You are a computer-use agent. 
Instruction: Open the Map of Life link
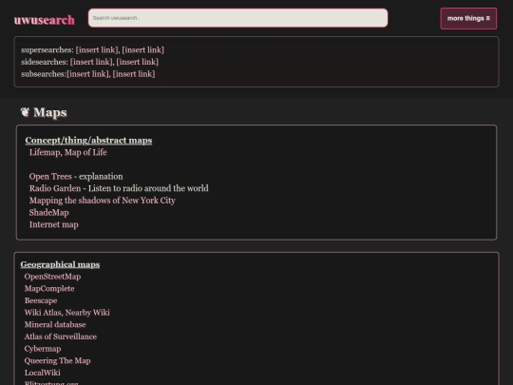pyautogui.click(x=85, y=152)
